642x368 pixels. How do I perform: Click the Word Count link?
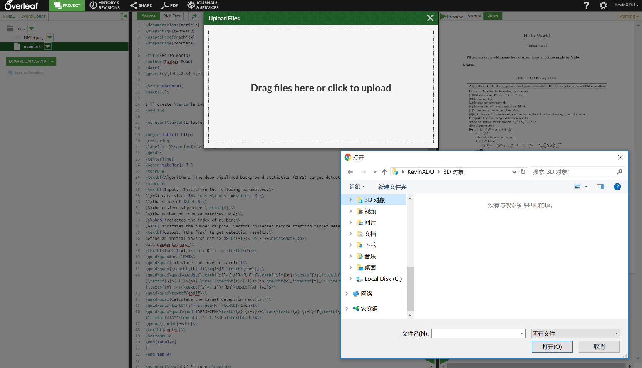click(33, 16)
